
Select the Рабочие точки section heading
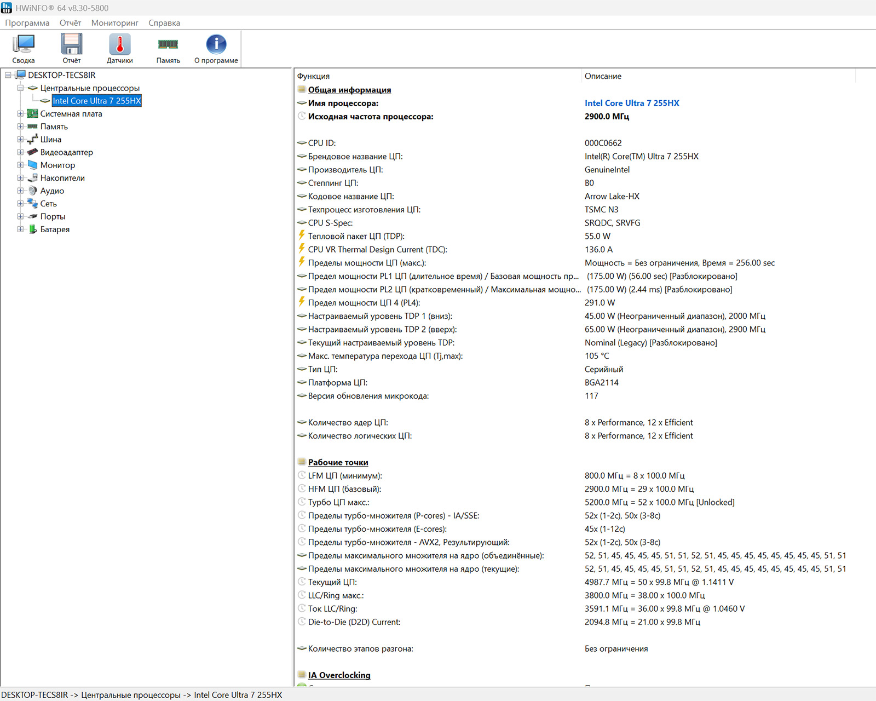click(x=338, y=463)
